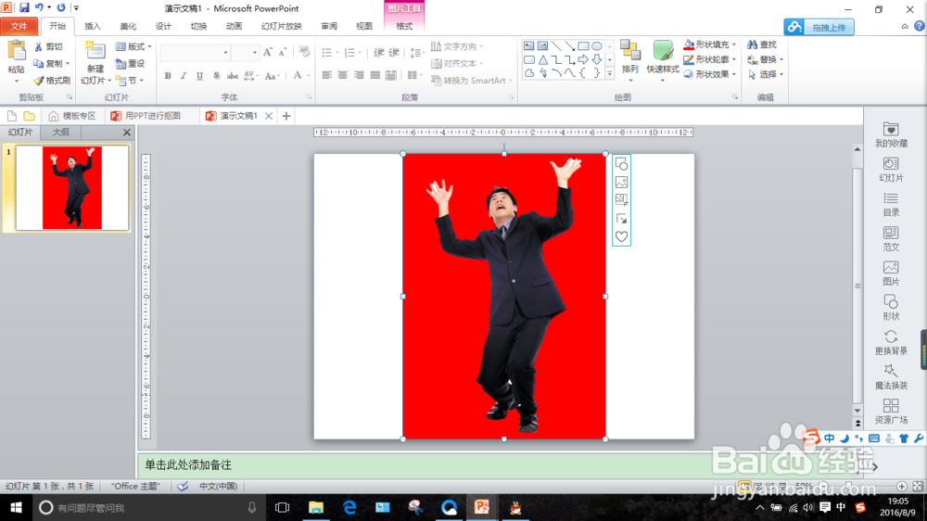927x521 pixels.
Task: Switch to the Insert (插入) ribbon tab
Action: [93, 26]
